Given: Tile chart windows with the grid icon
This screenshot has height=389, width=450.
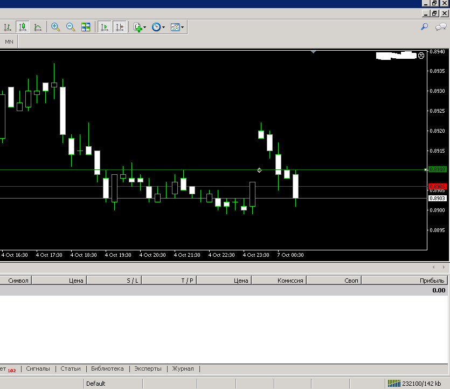Looking at the screenshot, I should point(86,28).
